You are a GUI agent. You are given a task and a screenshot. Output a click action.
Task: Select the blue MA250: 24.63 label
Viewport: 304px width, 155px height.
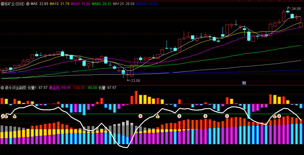point(147,4)
